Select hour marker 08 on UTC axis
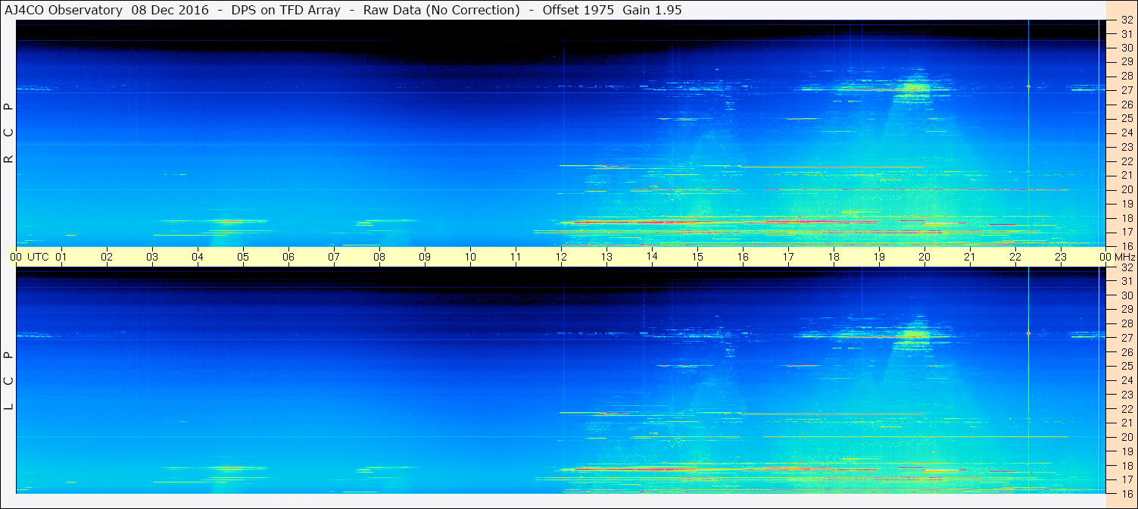Viewport: 1138px width, 509px height. tap(379, 257)
